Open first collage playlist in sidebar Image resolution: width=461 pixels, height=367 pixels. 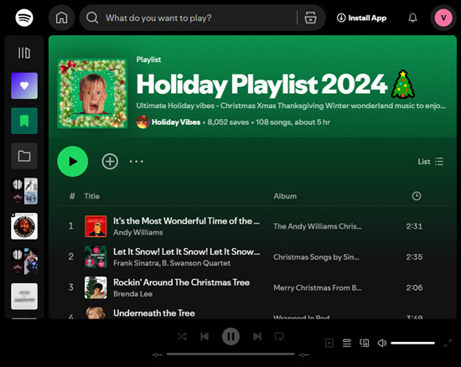(x=24, y=191)
